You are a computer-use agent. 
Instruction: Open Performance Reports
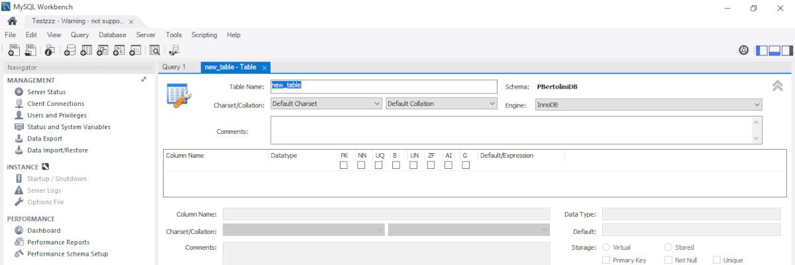58,242
